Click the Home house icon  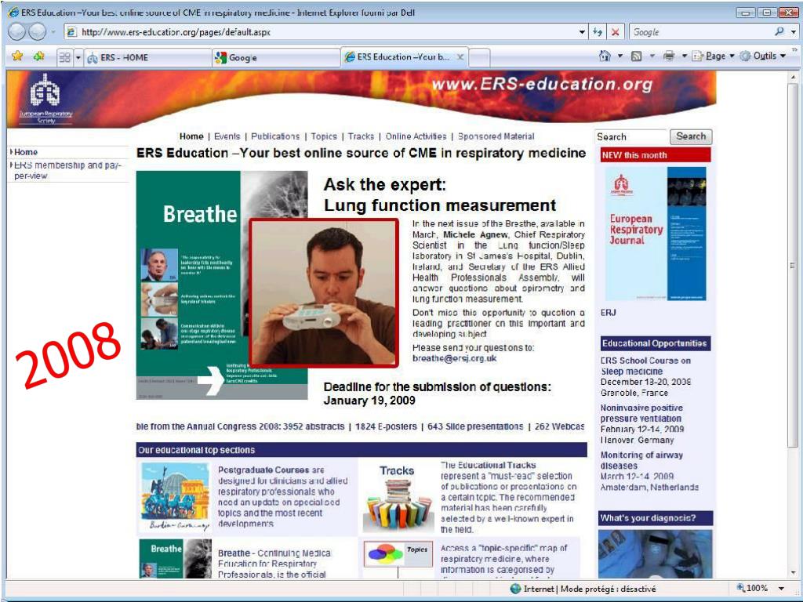(x=605, y=56)
